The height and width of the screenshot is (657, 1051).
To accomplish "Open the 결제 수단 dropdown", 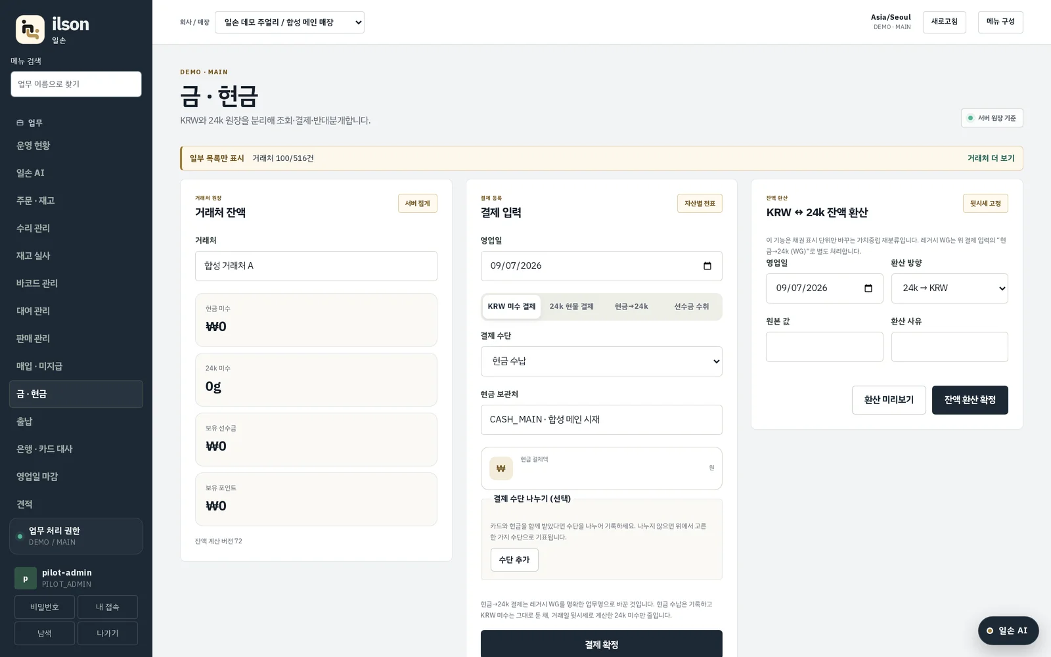I will pyautogui.click(x=602, y=361).
